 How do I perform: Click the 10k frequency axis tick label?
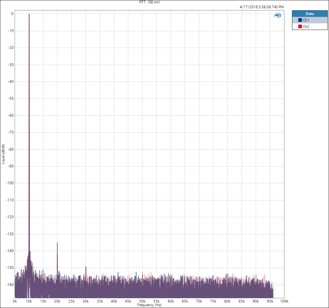click(x=29, y=301)
